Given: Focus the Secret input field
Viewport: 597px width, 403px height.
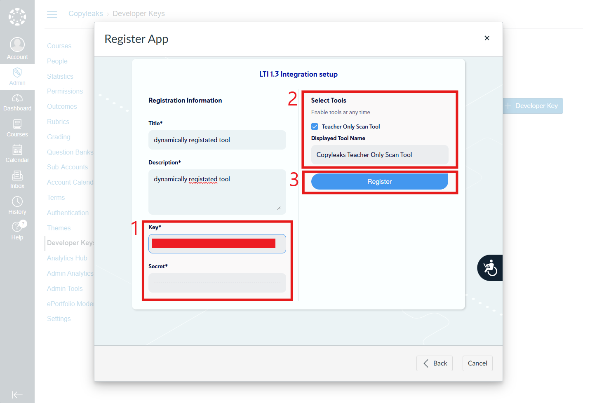Looking at the screenshot, I should pos(217,283).
